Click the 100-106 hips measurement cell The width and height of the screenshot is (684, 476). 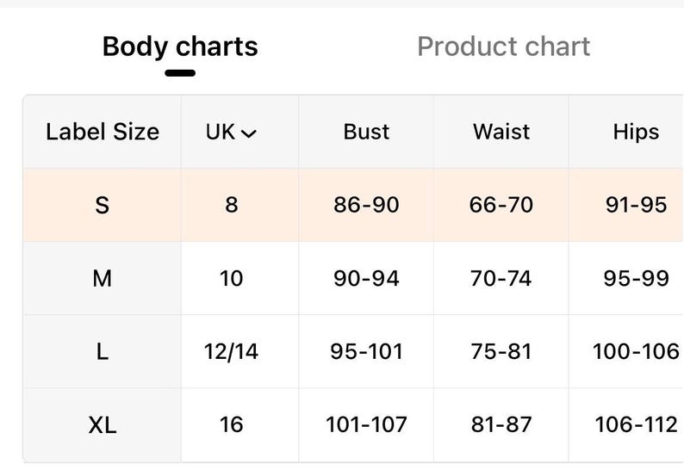pos(636,352)
